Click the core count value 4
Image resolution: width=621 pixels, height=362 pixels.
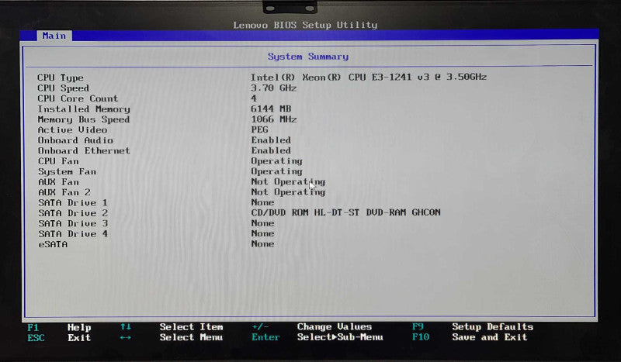254,98
